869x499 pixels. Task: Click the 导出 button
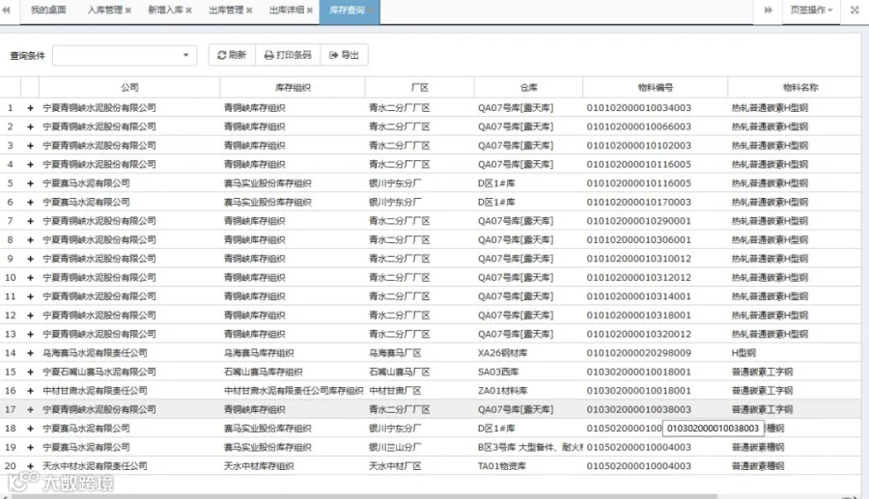[x=344, y=55]
